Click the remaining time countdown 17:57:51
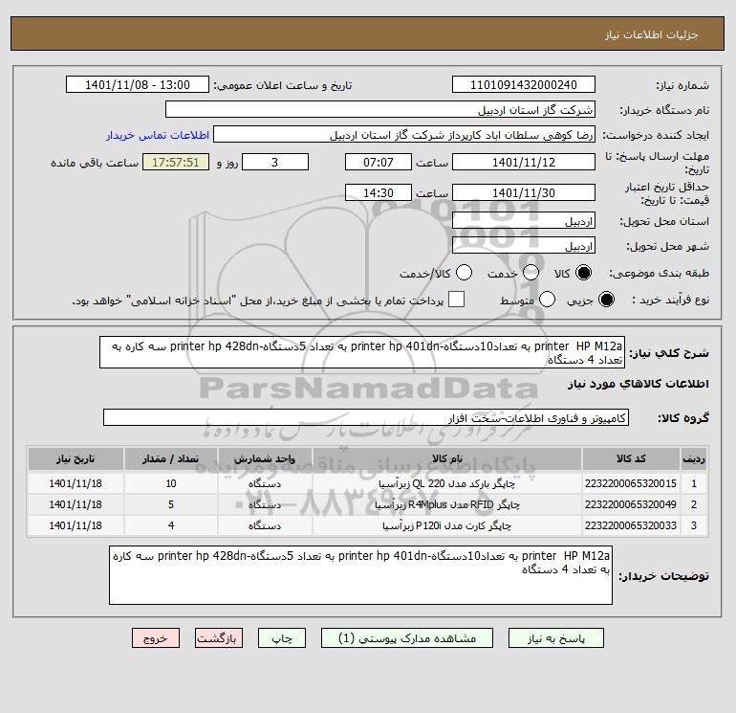The height and width of the screenshot is (713, 736). [176, 162]
